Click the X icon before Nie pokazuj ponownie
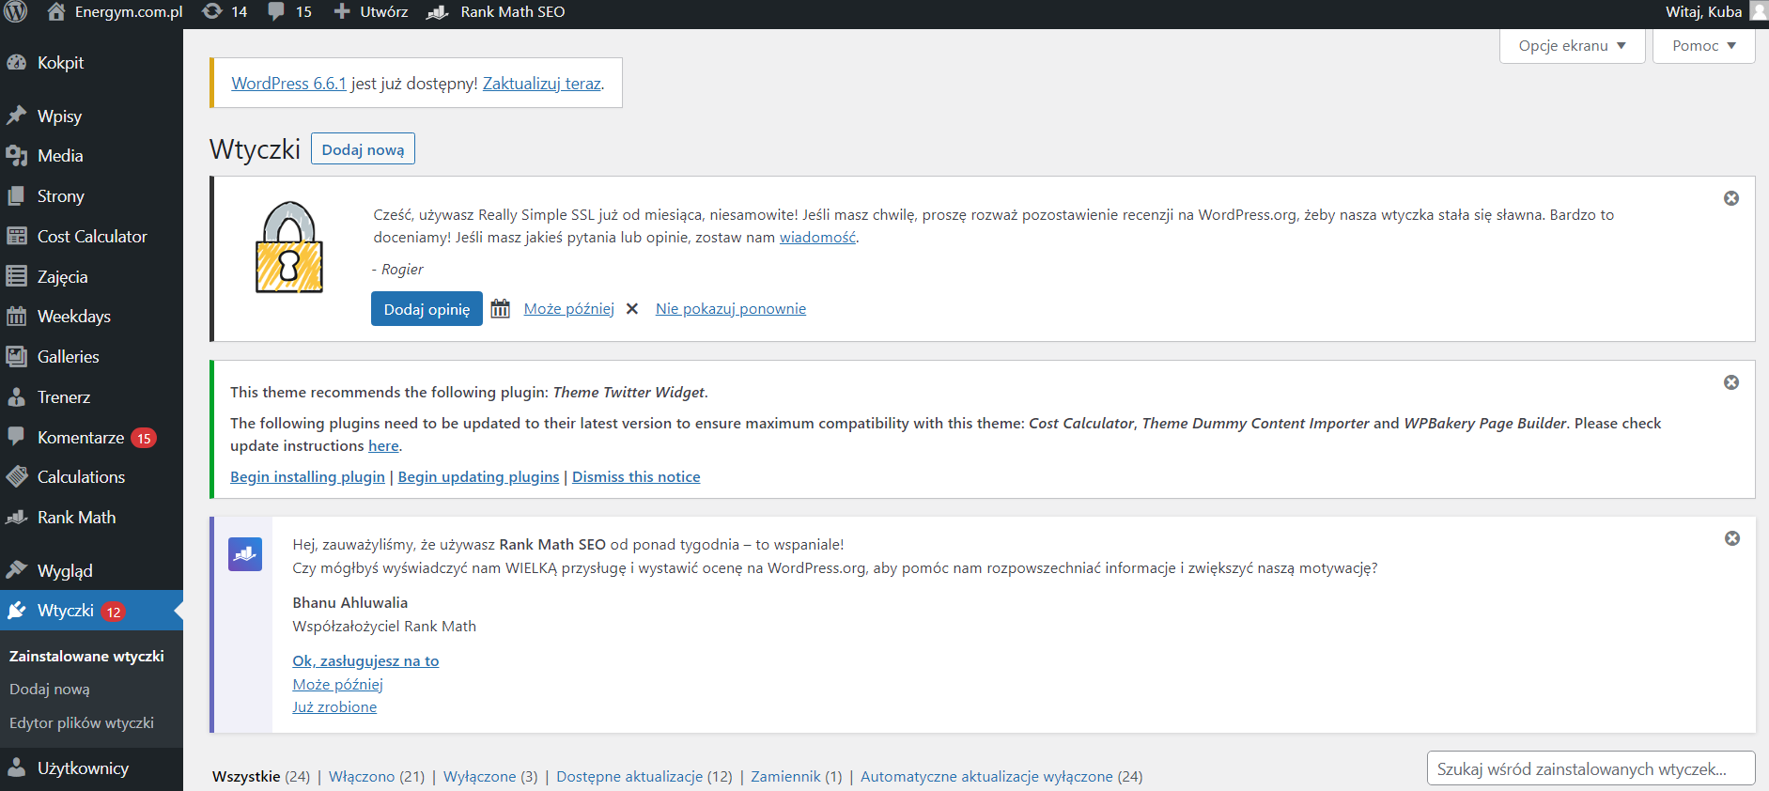 click(632, 309)
